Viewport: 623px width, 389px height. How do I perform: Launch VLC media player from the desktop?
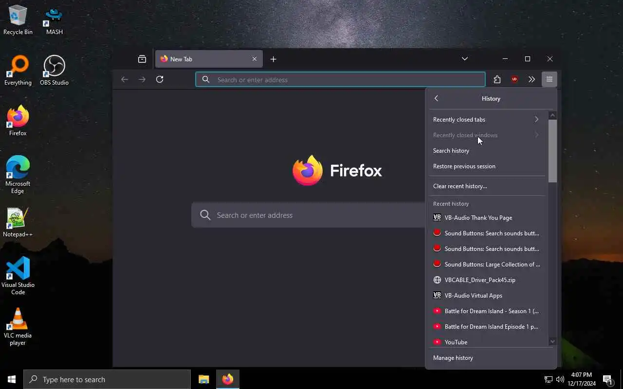18,327
